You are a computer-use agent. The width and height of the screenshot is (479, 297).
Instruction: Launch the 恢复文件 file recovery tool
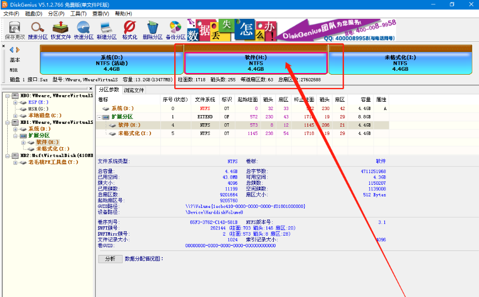(x=60, y=30)
